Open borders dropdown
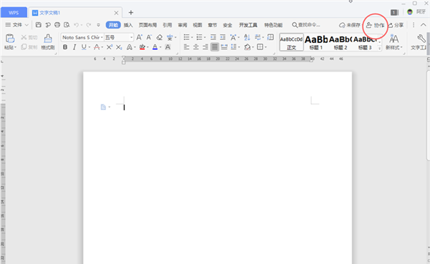Image resolution: width=430 pixels, height=264 pixels. (x=266, y=47)
